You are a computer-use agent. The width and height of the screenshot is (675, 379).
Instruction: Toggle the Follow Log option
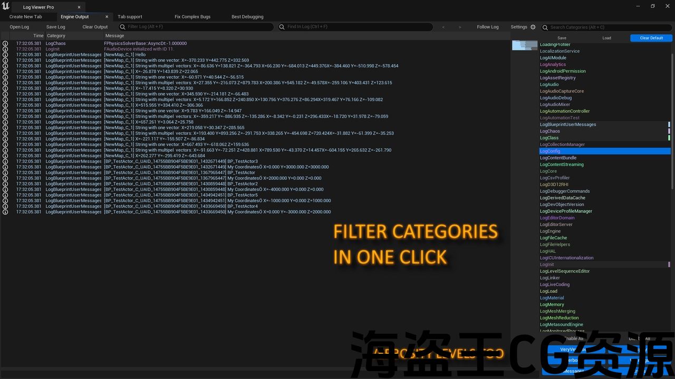(x=487, y=27)
